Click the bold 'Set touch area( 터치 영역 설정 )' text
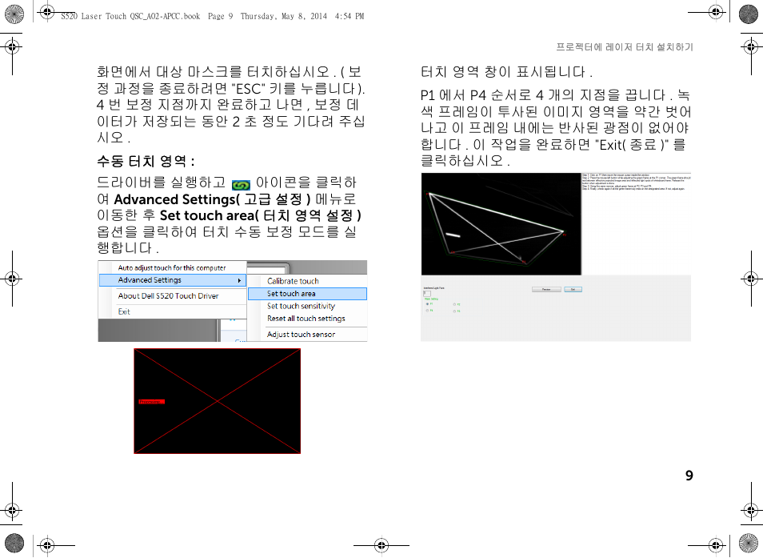 [x=261, y=215]
